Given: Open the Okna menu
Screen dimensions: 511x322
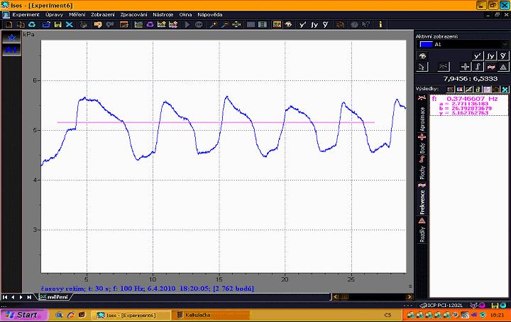Looking at the screenshot, I should pyautogui.click(x=185, y=15).
